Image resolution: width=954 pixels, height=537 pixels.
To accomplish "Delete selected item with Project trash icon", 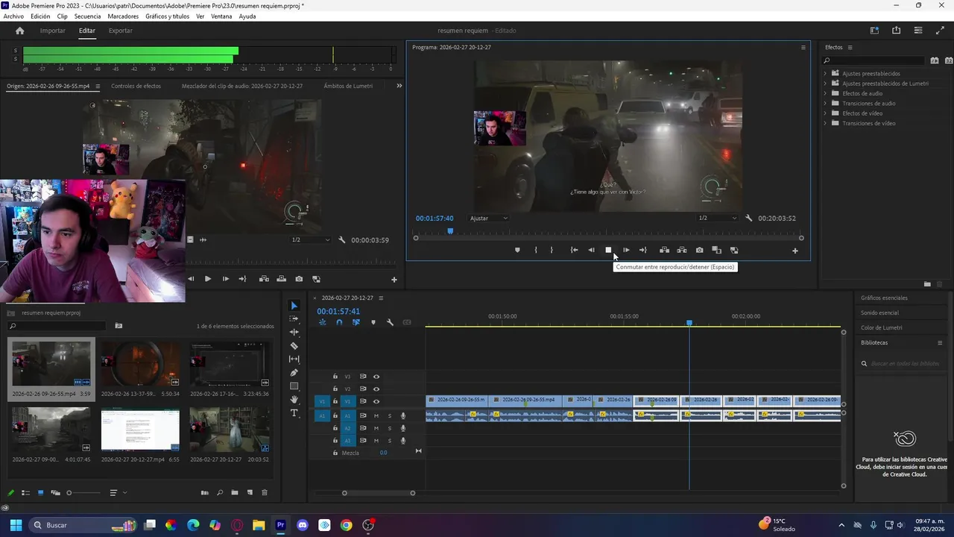I will tap(264, 493).
